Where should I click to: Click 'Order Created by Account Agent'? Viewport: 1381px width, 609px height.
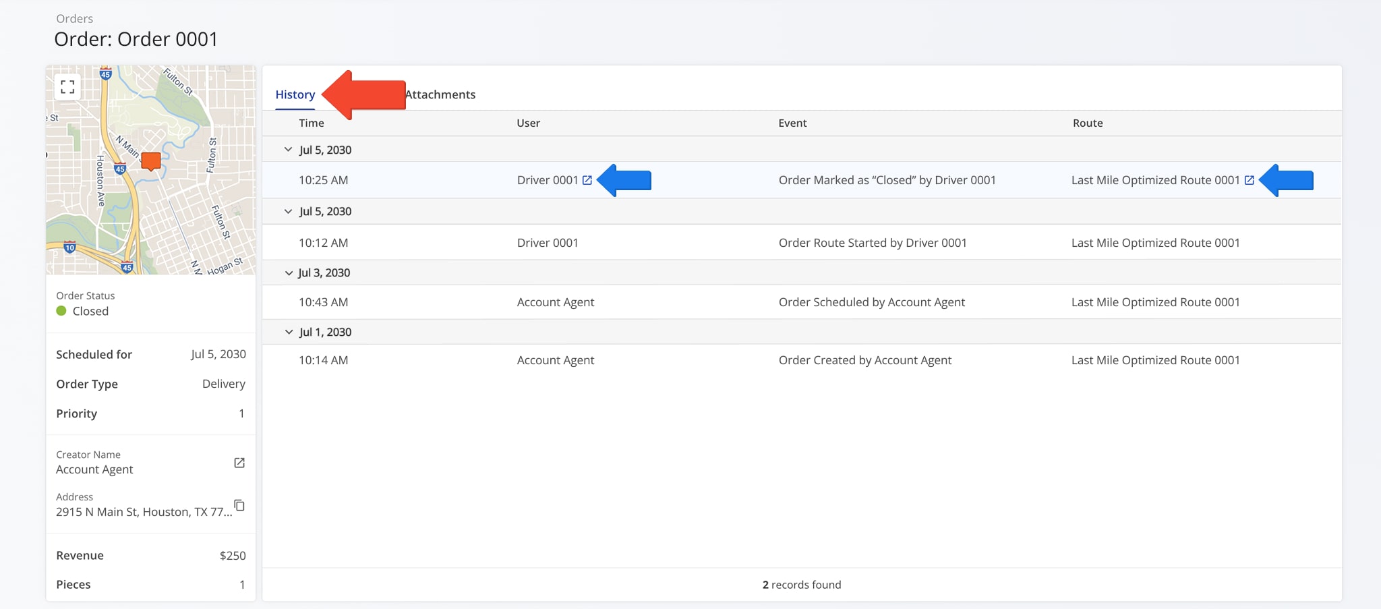pos(865,360)
